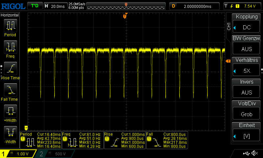Viewport: 263px width, 158px height.
Task: Click the Period statistics readout box
Action: (41, 140)
